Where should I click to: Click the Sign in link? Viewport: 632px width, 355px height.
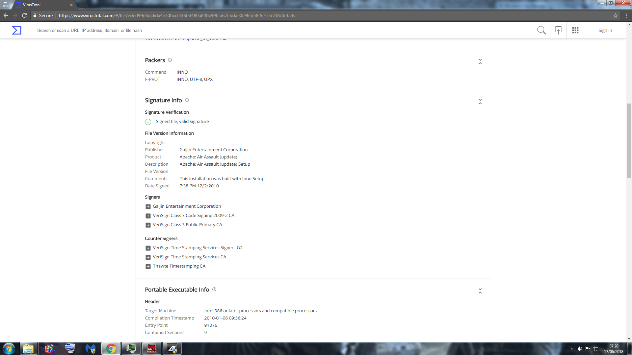[605, 30]
